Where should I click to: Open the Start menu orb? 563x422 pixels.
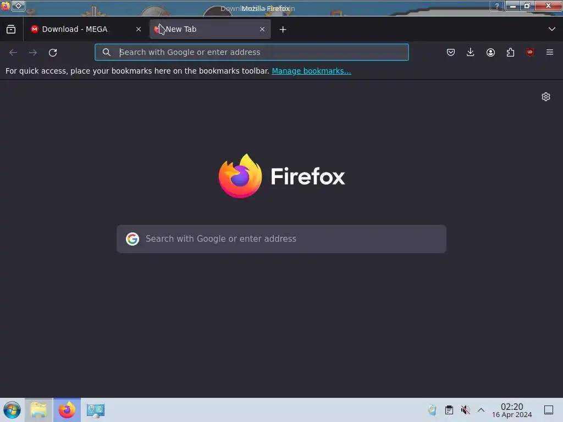[12, 410]
